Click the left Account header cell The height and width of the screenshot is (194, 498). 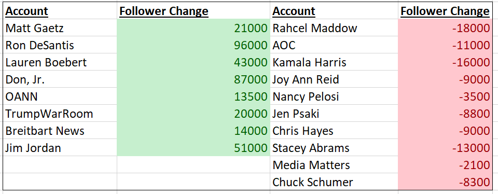[60, 11]
